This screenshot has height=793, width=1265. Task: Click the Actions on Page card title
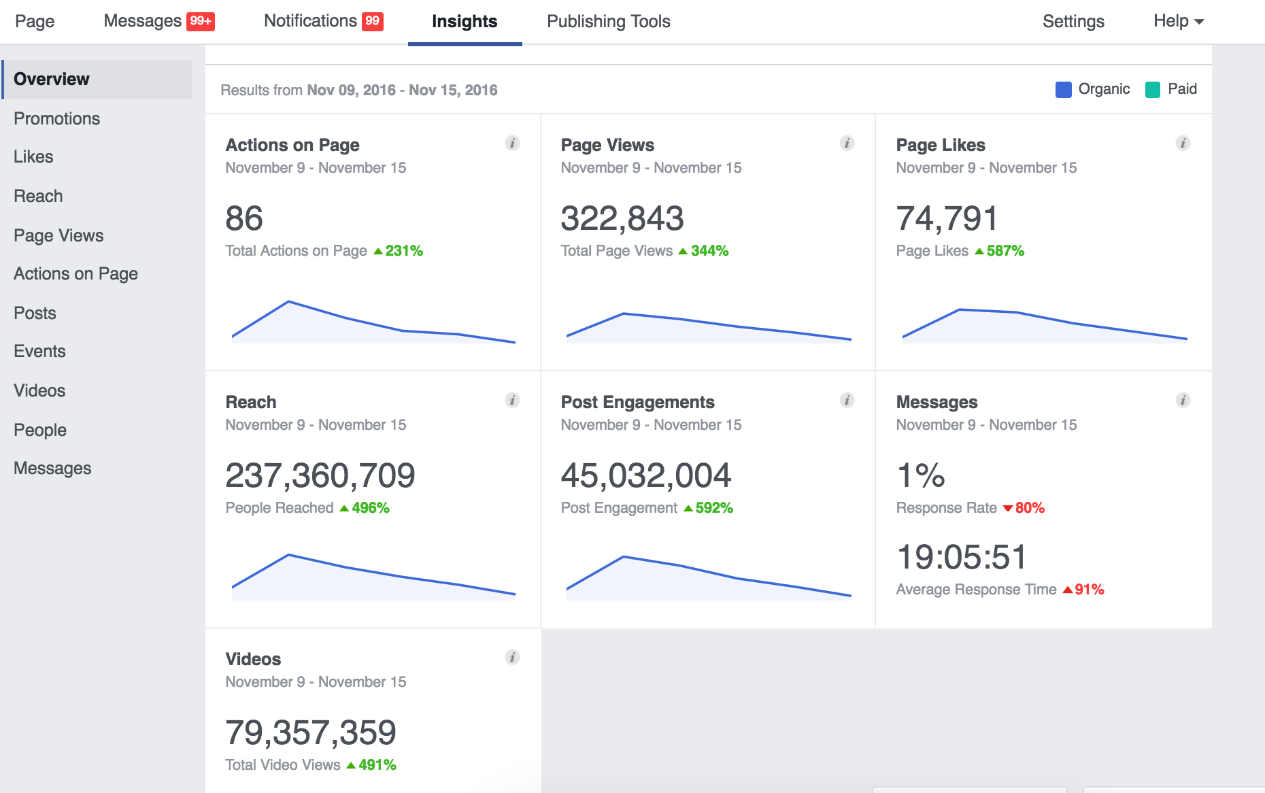(292, 145)
